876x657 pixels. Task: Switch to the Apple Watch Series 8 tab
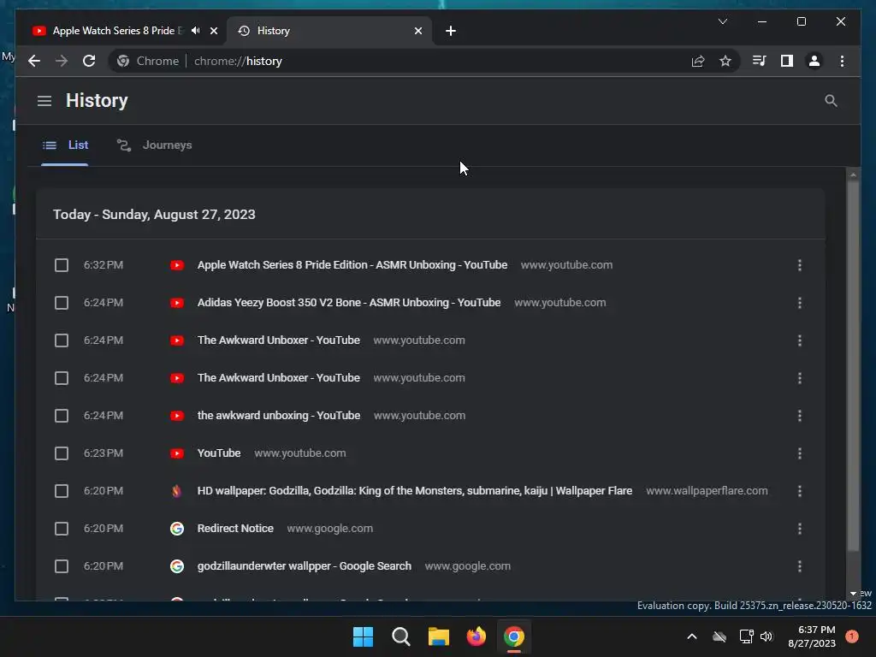pyautogui.click(x=120, y=31)
